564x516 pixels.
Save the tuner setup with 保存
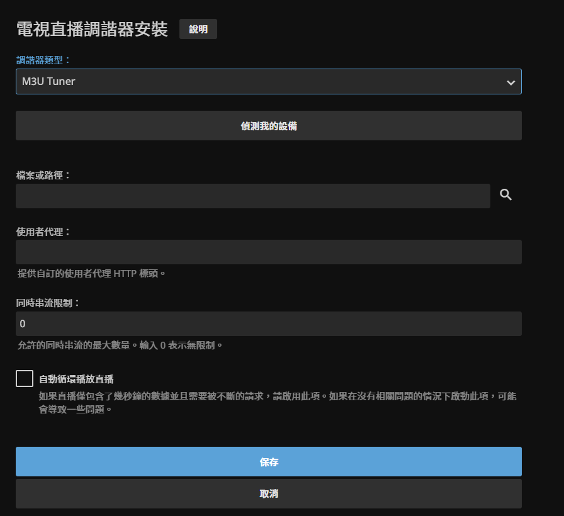[x=269, y=461]
